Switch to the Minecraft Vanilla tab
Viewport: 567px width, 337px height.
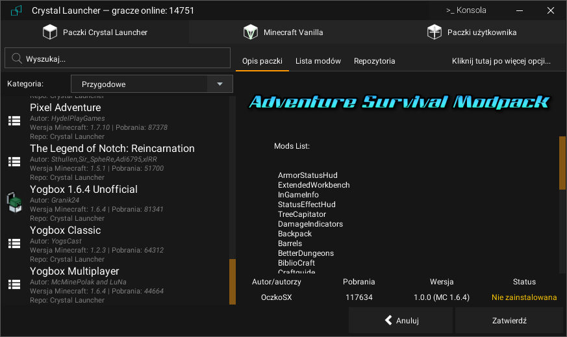283,32
